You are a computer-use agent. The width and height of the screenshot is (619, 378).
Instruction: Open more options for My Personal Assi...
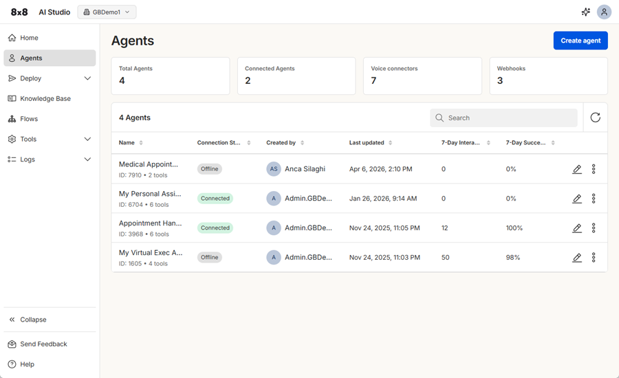coord(594,199)
